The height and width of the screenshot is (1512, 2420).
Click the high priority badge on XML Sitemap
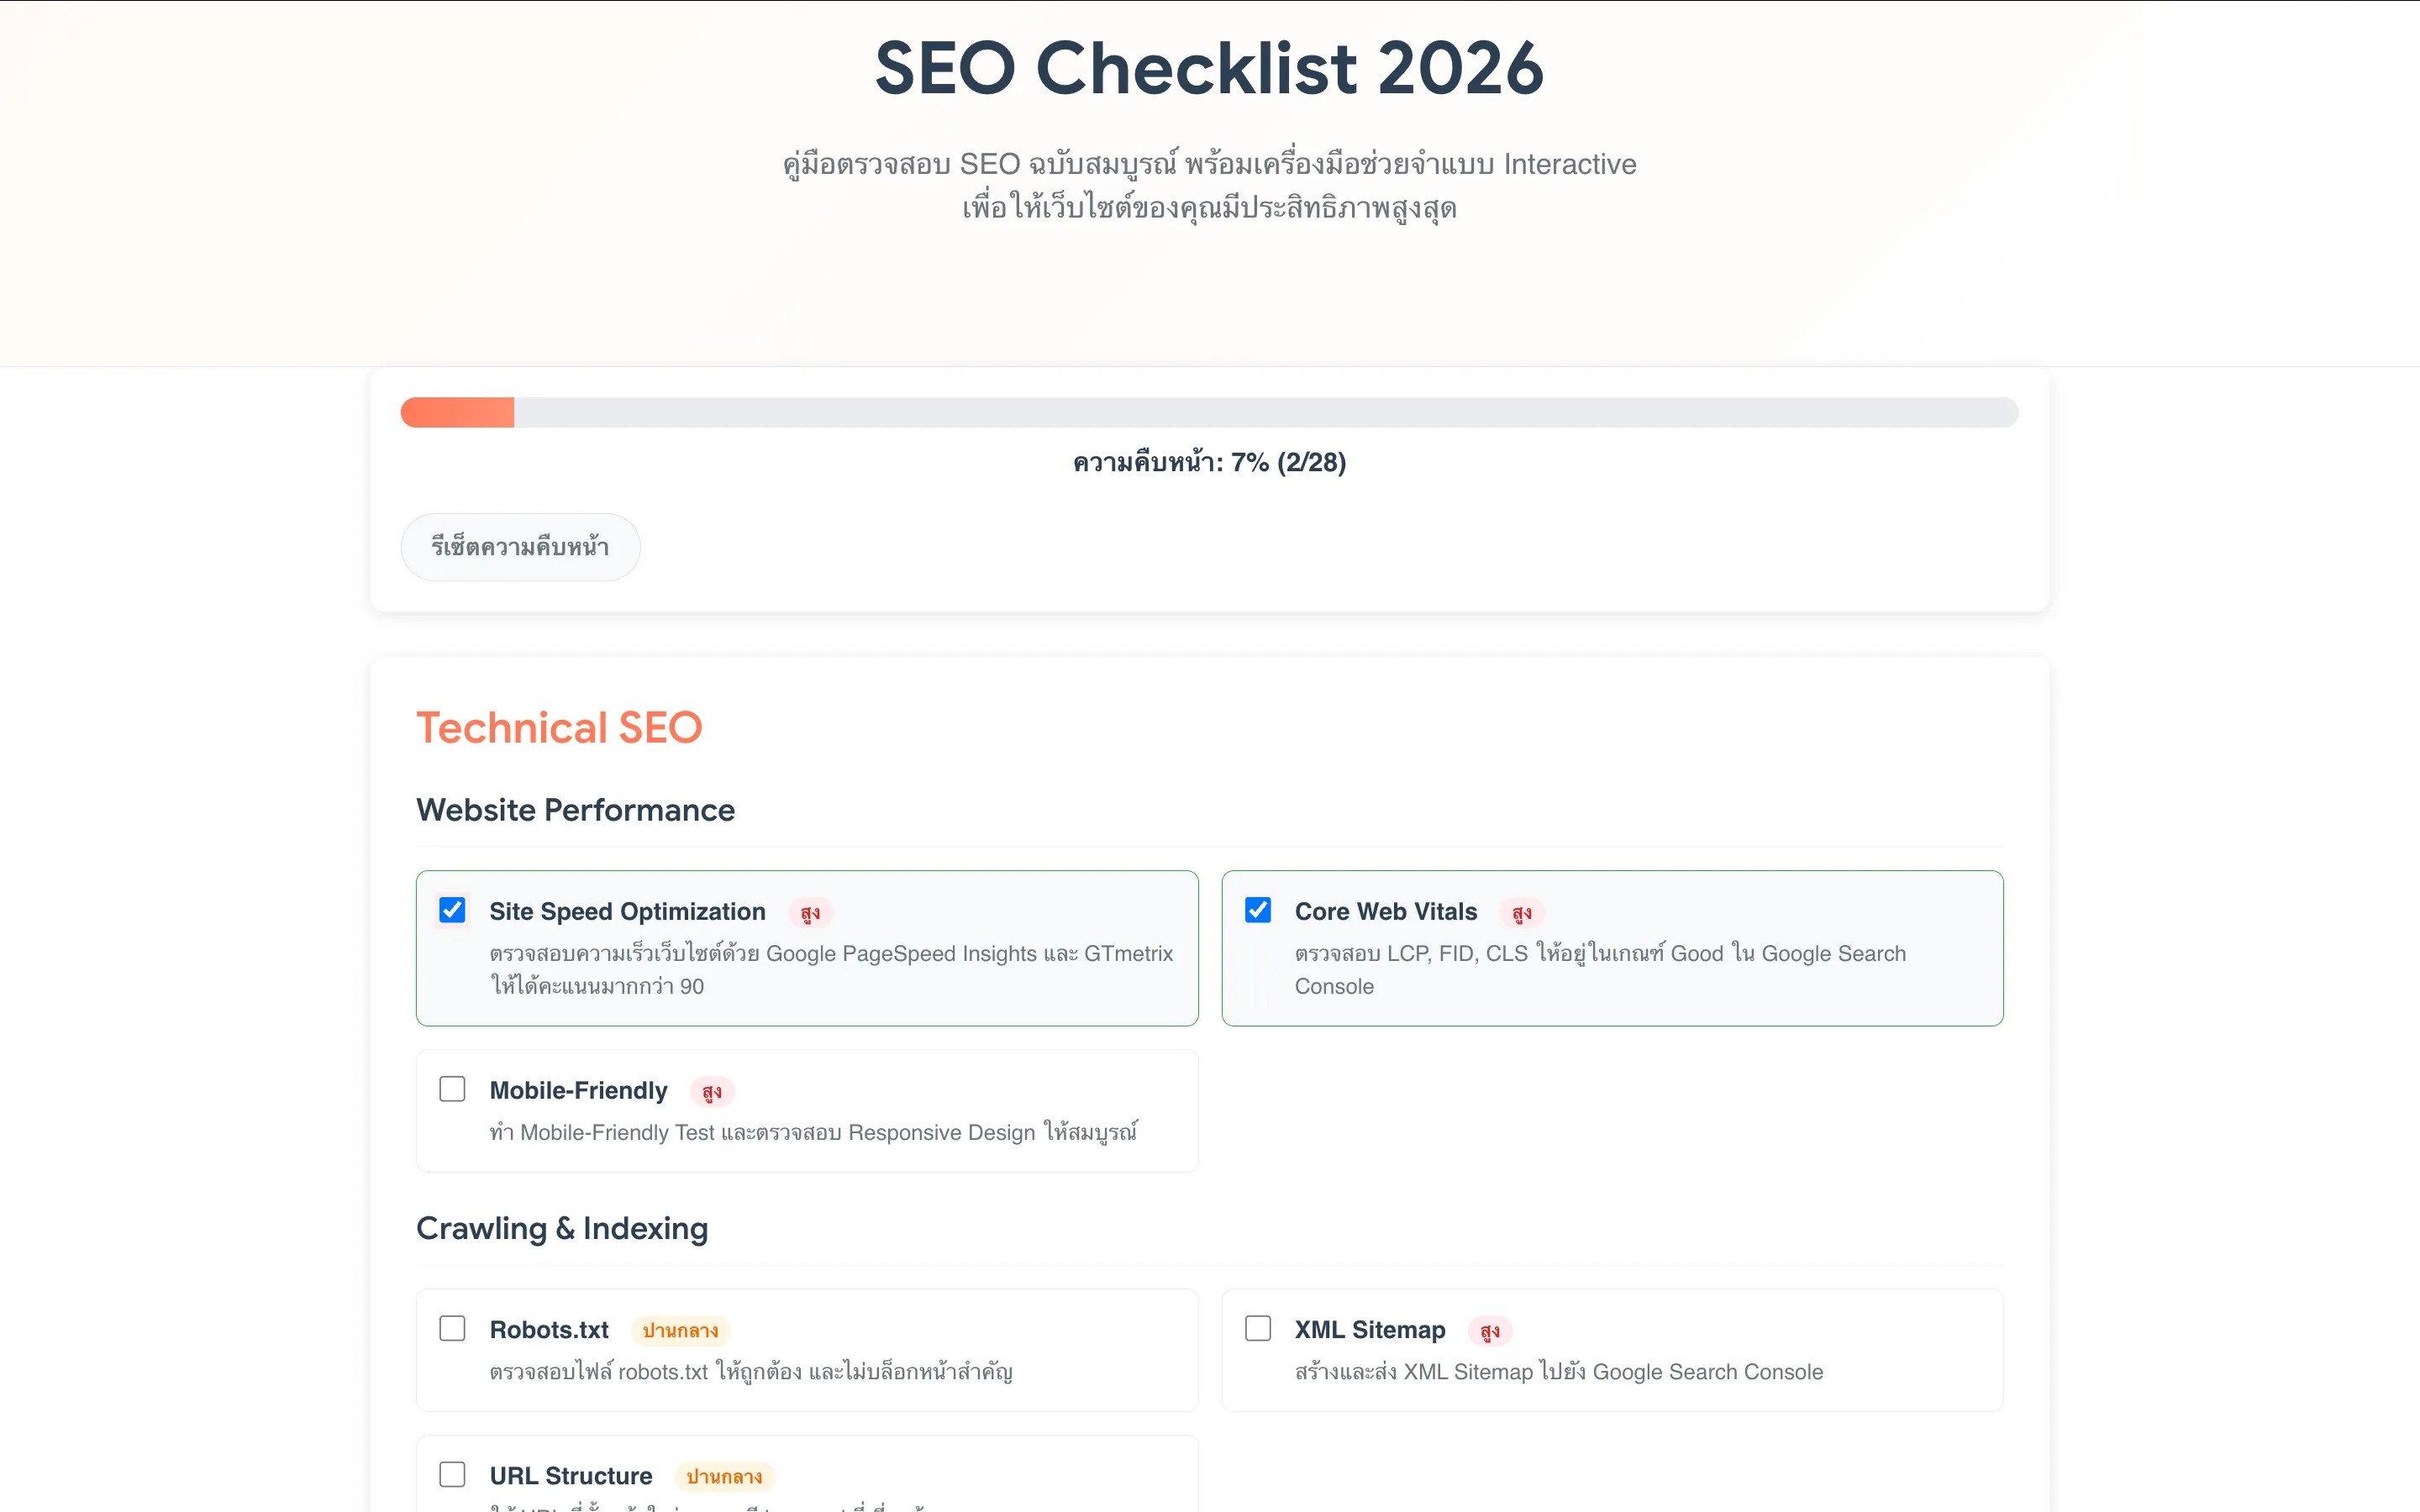click(x=1489, y=1331)
